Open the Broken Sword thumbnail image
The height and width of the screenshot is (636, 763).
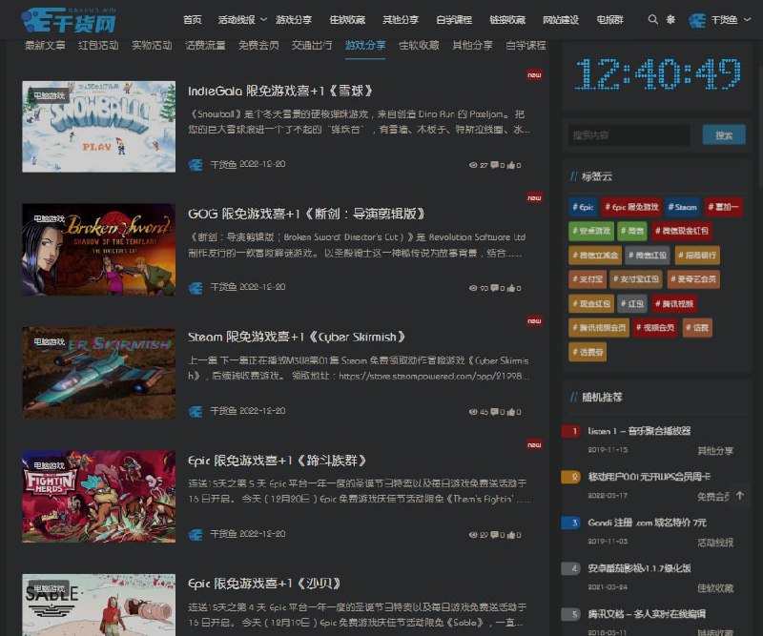coord(99,250)
